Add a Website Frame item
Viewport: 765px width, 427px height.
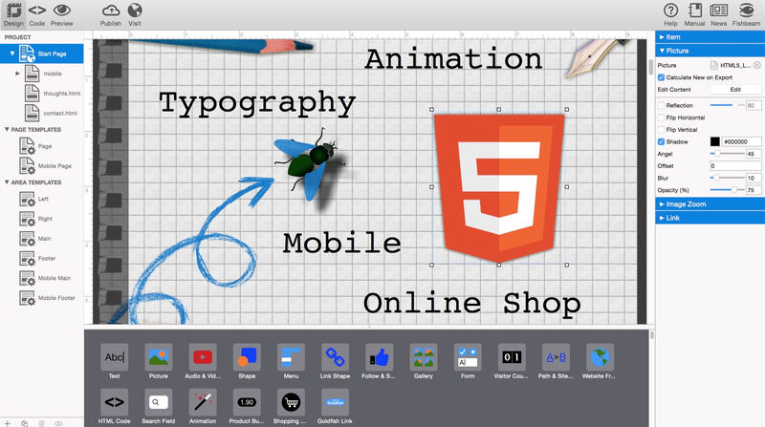pyautogui.click(x=600, y=362)
